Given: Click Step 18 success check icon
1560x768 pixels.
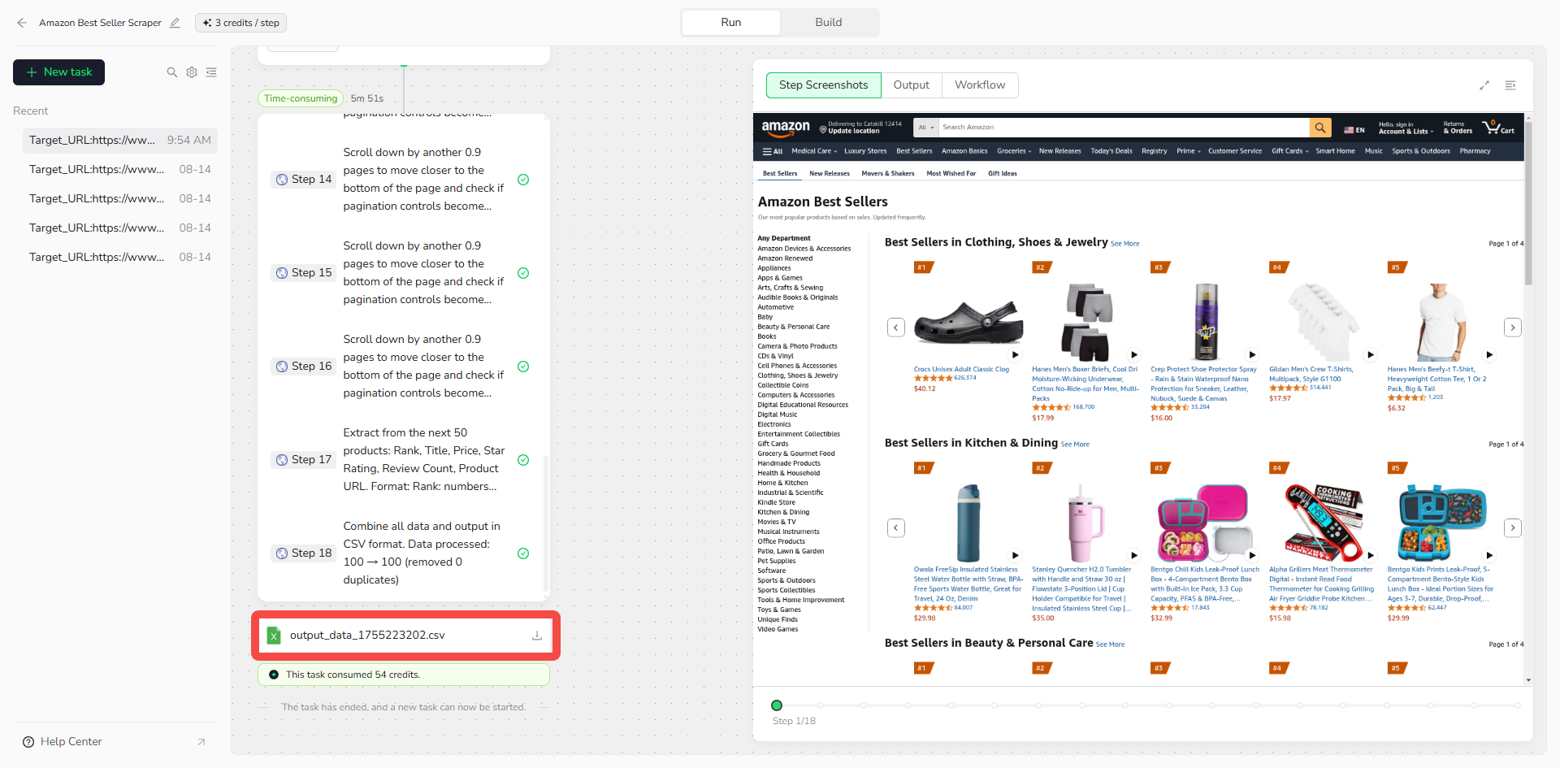Looking at the screenshot, I should (x=523, y=553).
